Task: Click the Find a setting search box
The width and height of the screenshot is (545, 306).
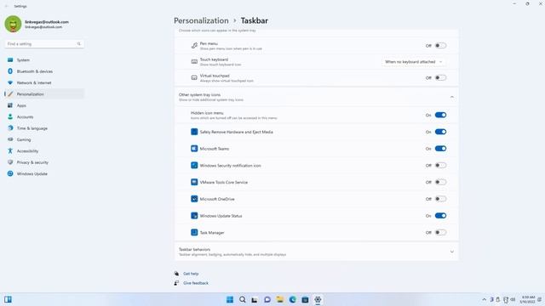Action: click(44, 44)
